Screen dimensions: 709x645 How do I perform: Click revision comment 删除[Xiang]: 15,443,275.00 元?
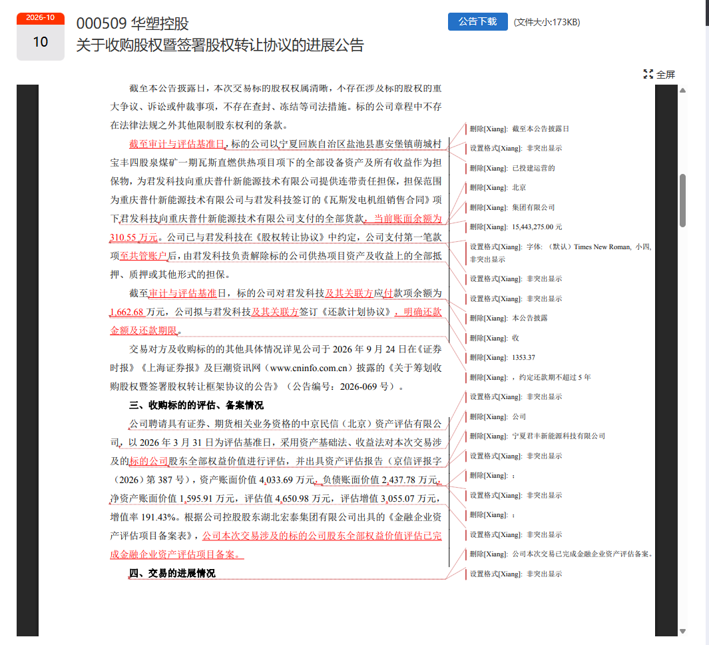point(516,227)
